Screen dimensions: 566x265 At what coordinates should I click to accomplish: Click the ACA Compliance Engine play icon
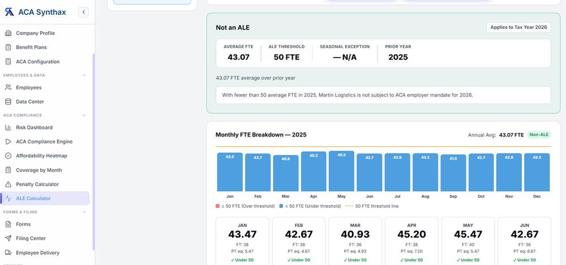(8, 142)
